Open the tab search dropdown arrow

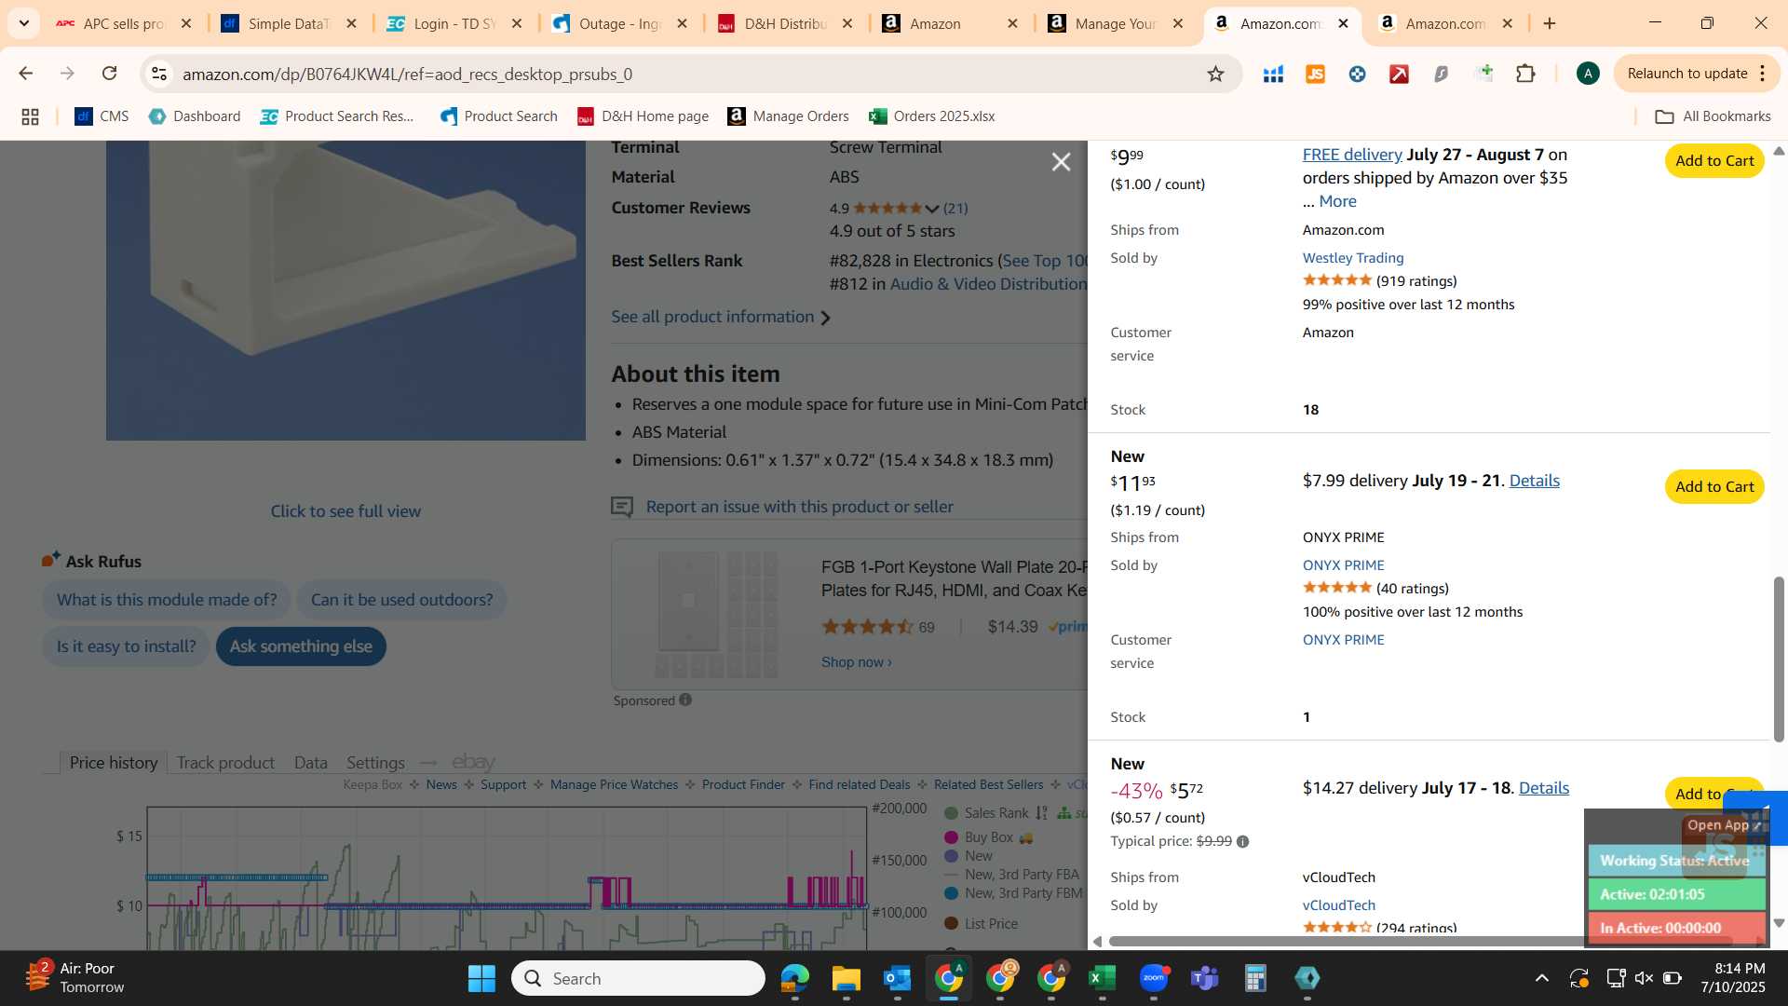(24, 23)
